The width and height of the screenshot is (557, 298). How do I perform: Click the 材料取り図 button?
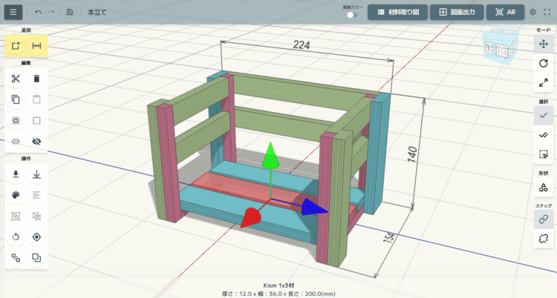click(398, 13)
